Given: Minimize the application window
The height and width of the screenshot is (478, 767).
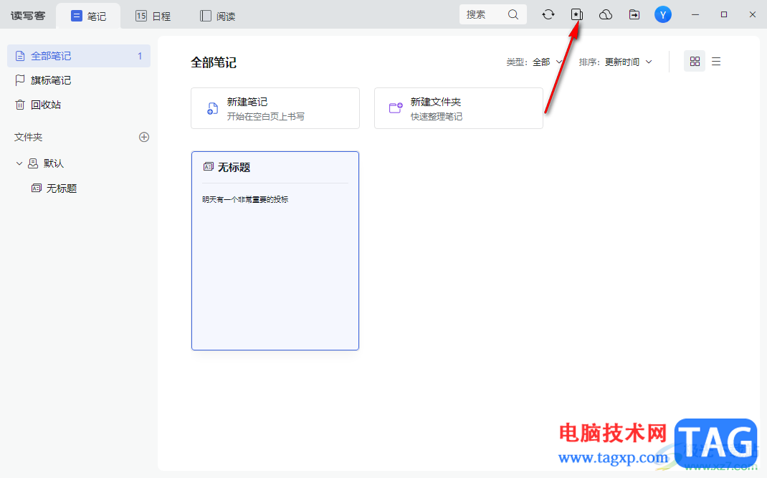Looking at the screenshot, I should click(695, 14).
